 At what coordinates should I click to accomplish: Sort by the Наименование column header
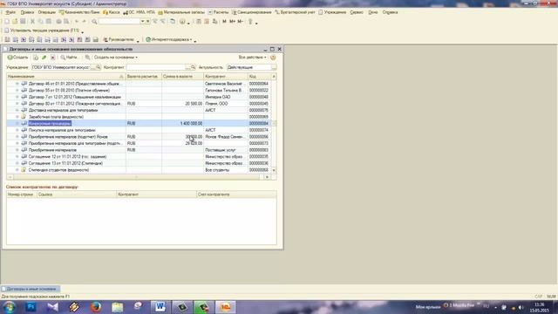66,77
